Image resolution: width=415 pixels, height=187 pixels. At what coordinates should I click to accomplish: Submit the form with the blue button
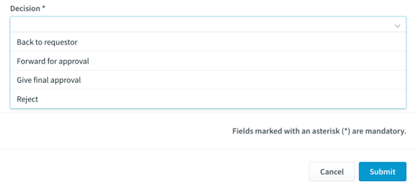pyautogui.click(x=382, y=172)
